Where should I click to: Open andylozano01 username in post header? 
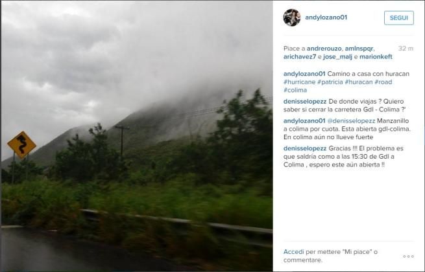point(326,17)
